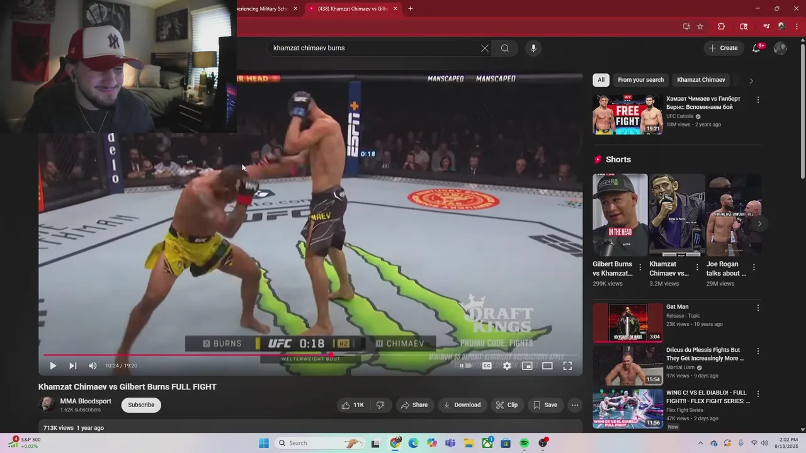Open options for Dricus du Plessis video
This screenshot has width=806, height=453.
pos(758,351)
